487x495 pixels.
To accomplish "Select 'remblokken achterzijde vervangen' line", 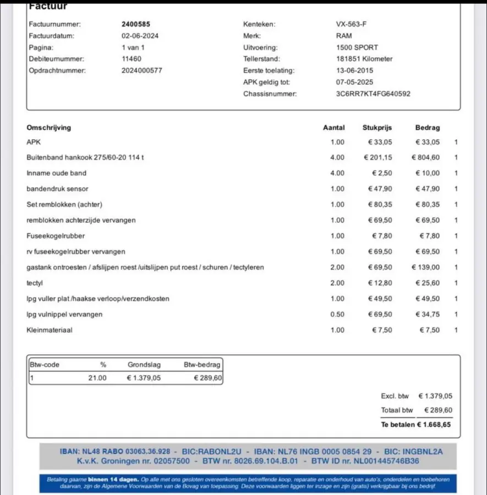I will (81, 221).
